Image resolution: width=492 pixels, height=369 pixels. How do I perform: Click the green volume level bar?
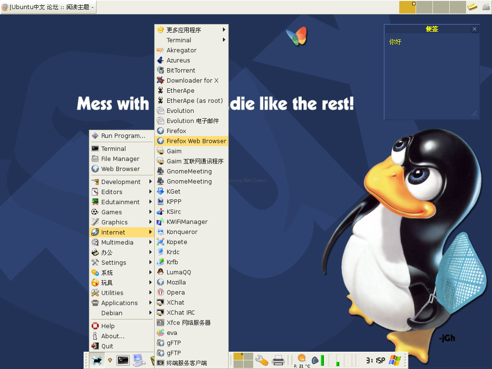pos(322,360)
